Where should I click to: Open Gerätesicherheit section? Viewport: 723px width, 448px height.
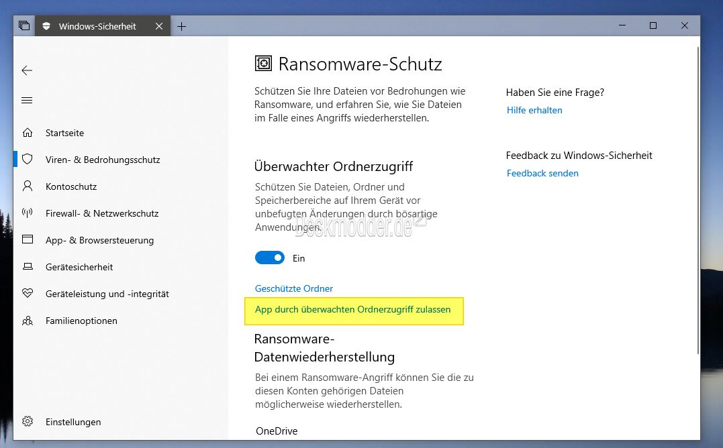tap(79, 267)
